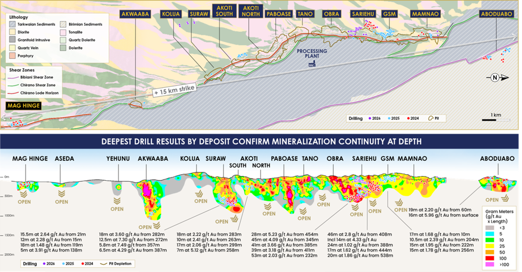The width and height of the screenshot is (522, 272).
Task: Click the Pit outline legend symbol
Action: point(431,118)
